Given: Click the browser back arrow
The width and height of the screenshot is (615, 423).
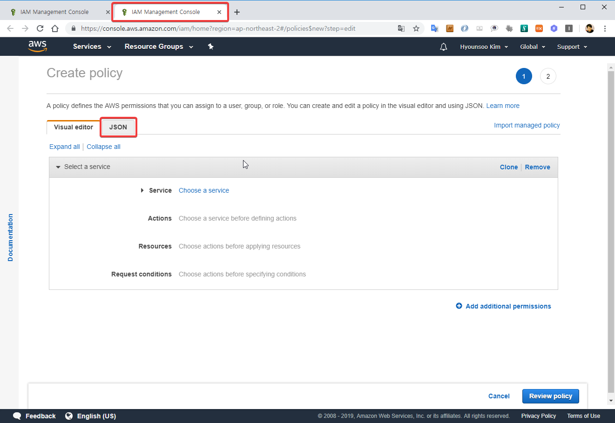Looking at the screenshot, I should click(x=10, y=28).
